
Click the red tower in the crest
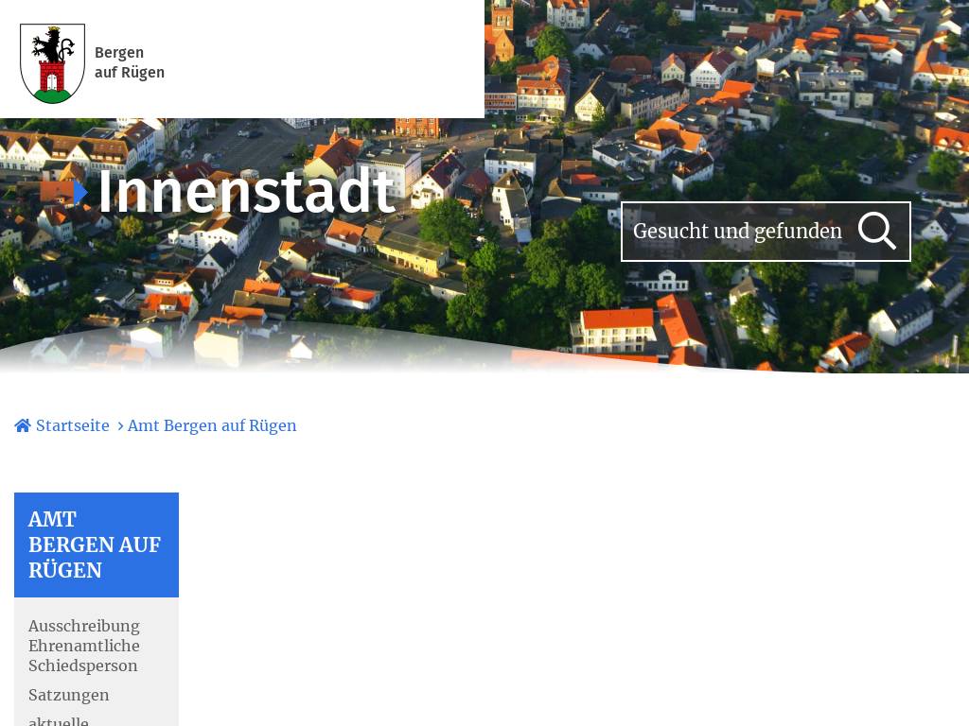tap(52, 76)
